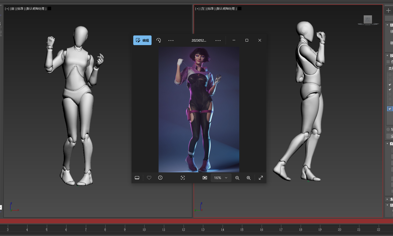The image size is (393, 236).
Task: Click the fit-to-window icon in Photos
Action: click(205, 178)
